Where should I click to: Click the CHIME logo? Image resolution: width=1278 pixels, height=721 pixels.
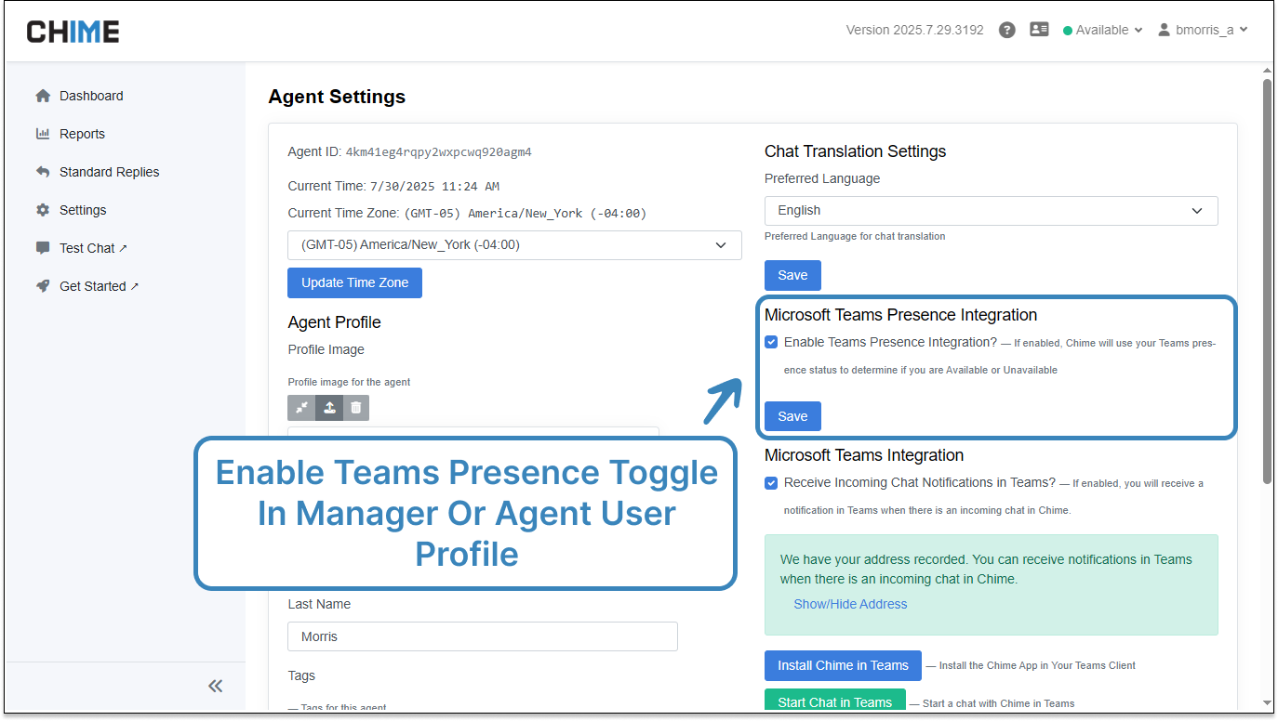73,32
